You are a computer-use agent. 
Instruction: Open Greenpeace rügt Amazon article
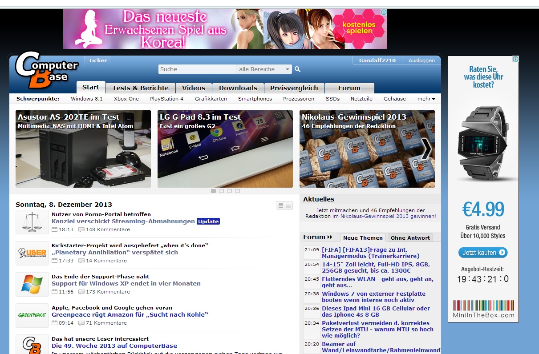pyautogui.click(x=130, y=314)
